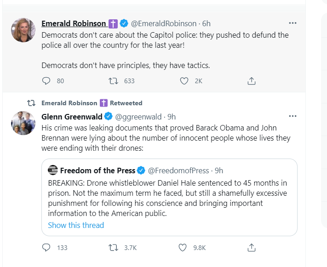Click Show this thread link

tap(76, 225)
